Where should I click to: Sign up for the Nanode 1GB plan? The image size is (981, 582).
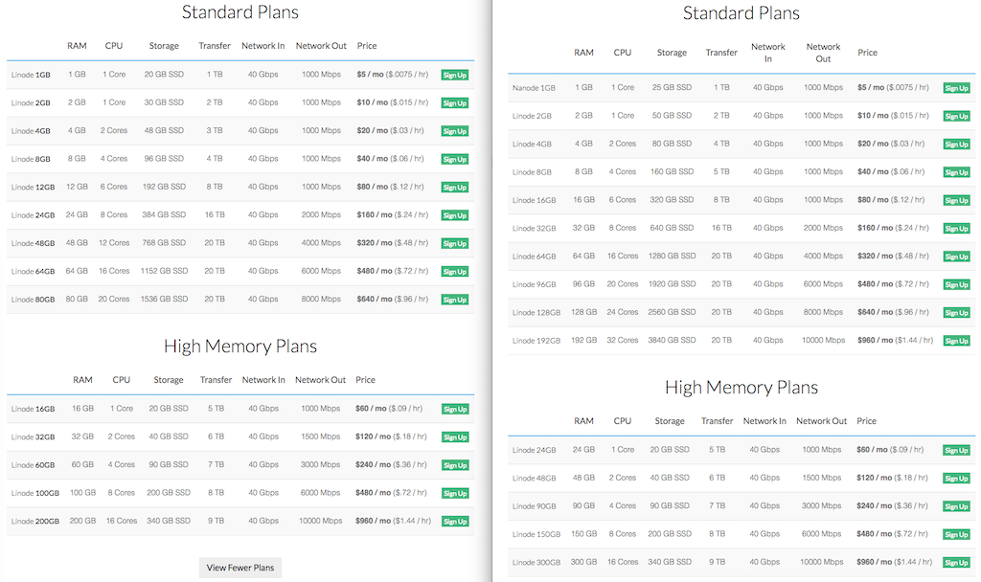[957, 88]
